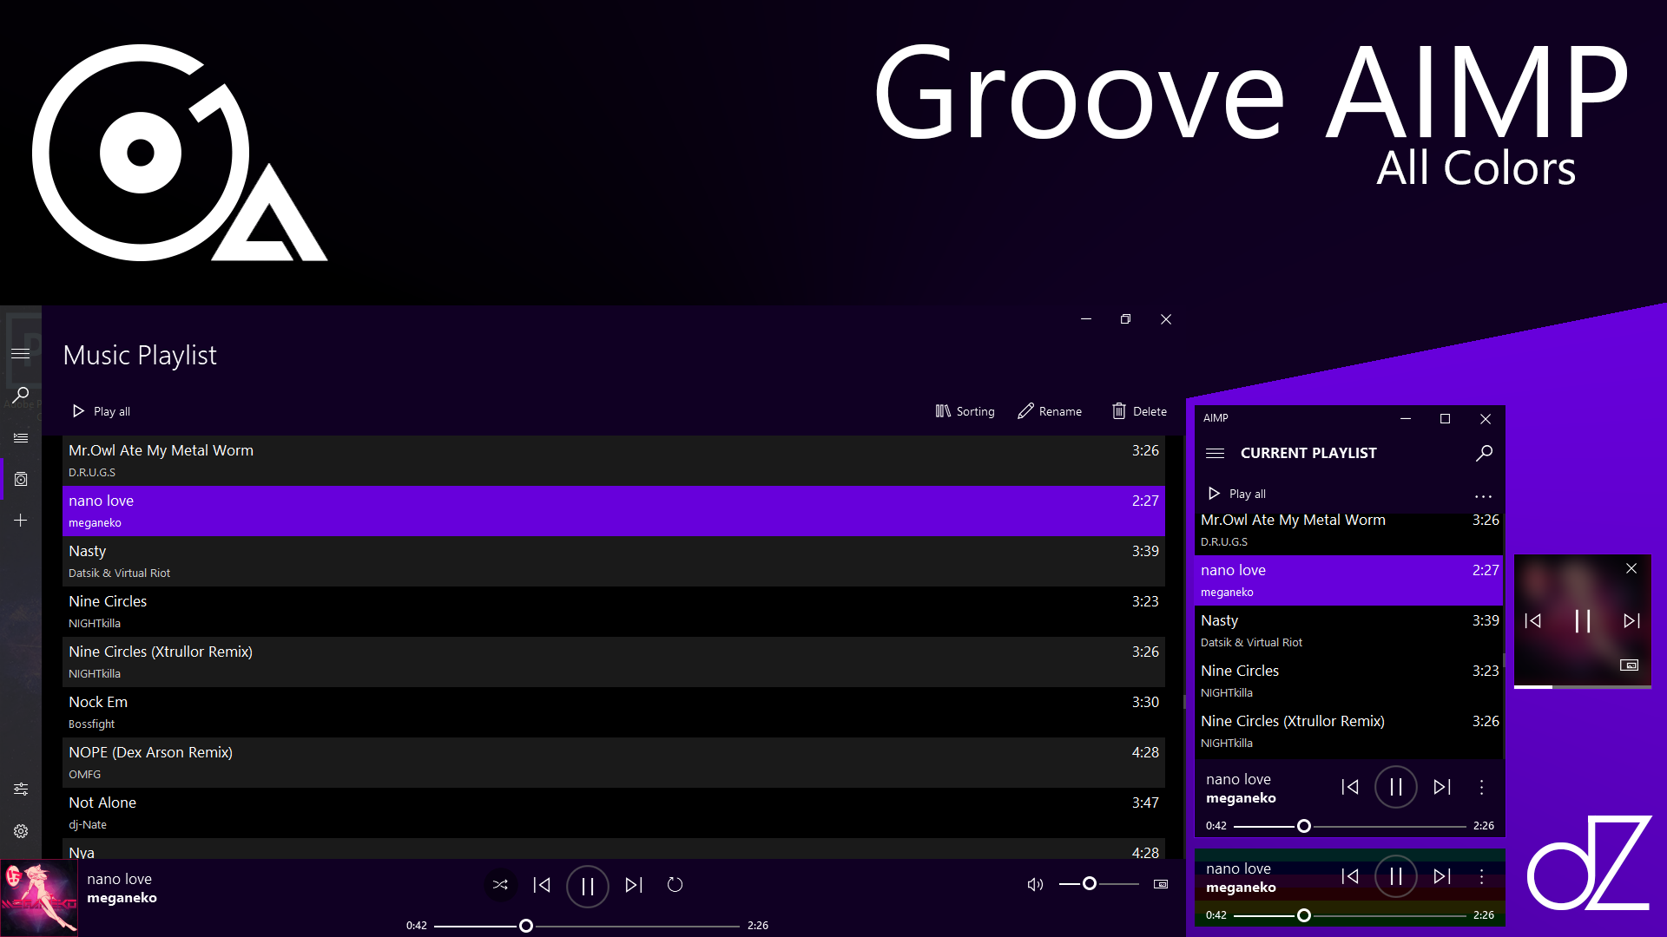Switch to mini player view icon
The image size is (1667, 937).
[1161, 884]
